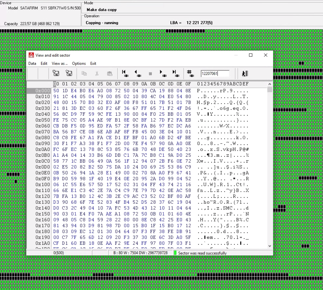Go to the next sector

coord(163,73)
